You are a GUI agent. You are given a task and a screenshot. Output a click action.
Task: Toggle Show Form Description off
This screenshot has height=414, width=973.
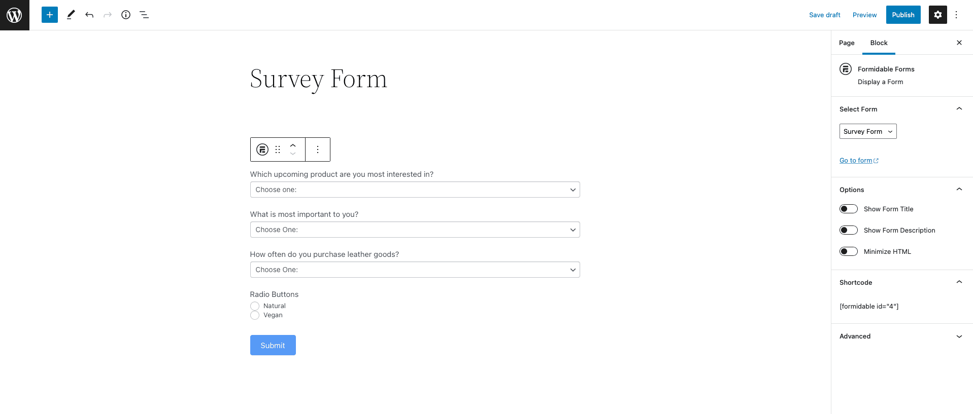click(848, 230)
